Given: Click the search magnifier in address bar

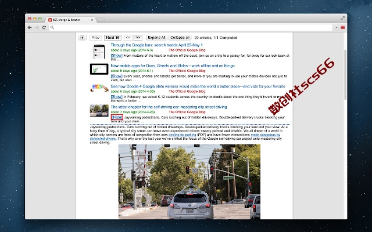Looking at the screenshot, I should point(52,27).
